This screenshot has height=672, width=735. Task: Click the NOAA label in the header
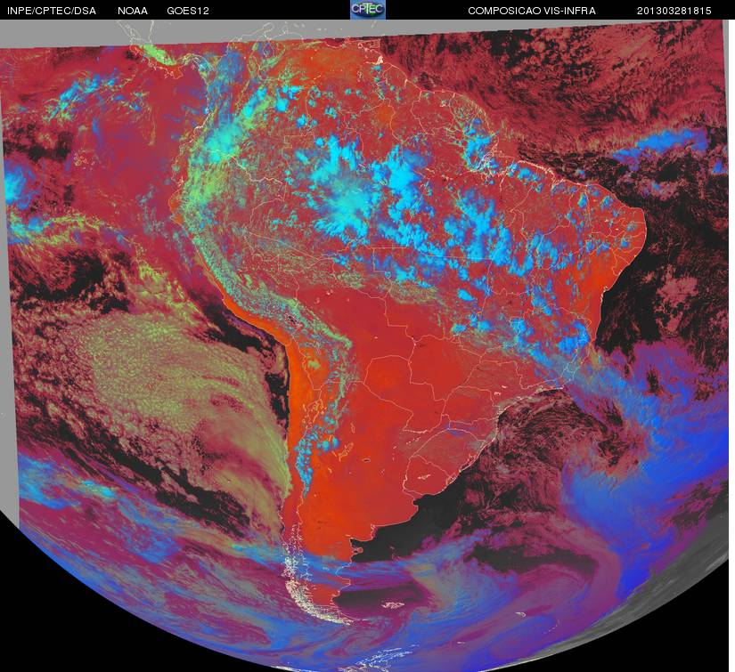(x=133, y=11)
